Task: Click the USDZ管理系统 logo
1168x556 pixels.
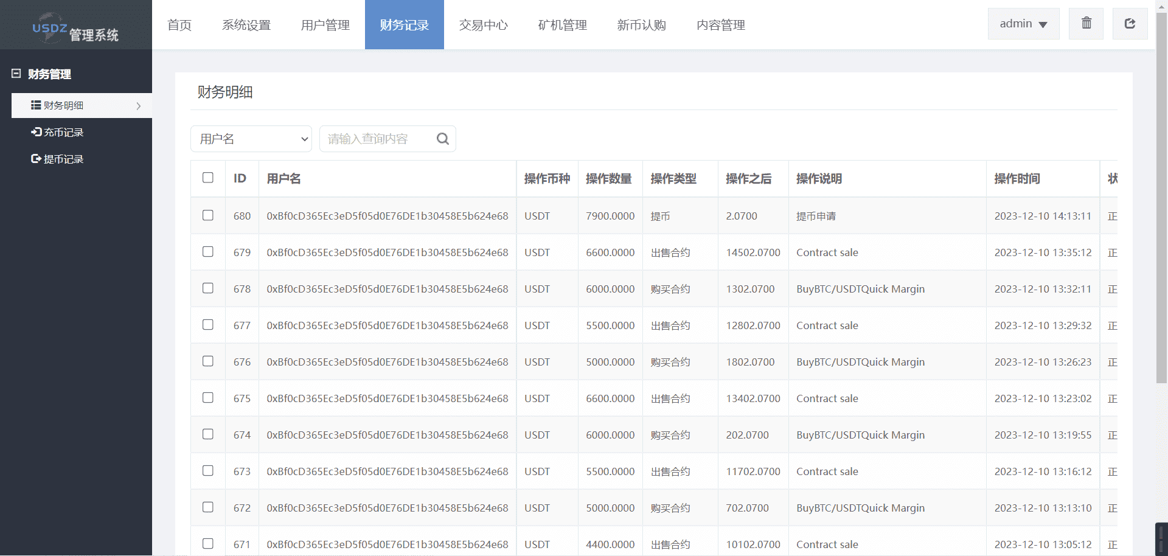Action: 75,29
